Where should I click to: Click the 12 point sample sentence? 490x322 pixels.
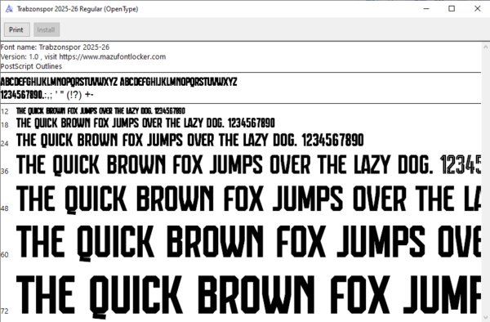(x=100, y=111)
